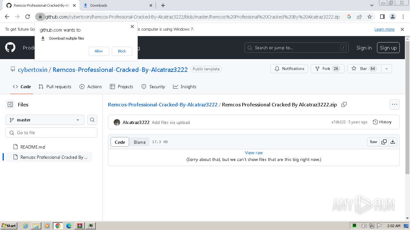
Task: Copy the file path icon
Action: click(344, 104)
